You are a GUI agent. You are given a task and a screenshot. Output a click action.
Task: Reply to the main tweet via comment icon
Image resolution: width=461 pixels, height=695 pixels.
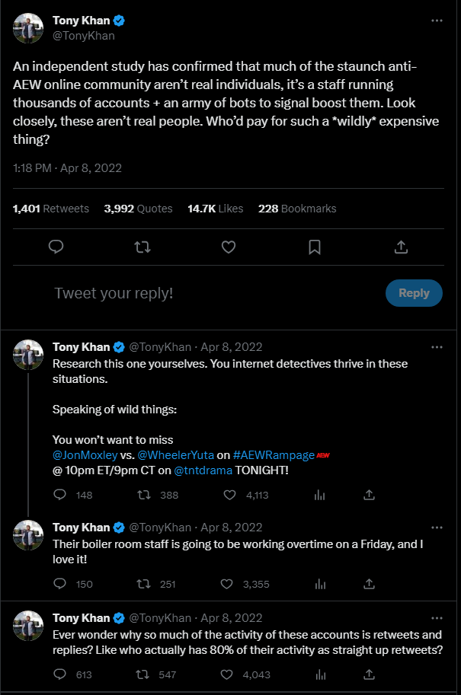[x=56, y=247]
